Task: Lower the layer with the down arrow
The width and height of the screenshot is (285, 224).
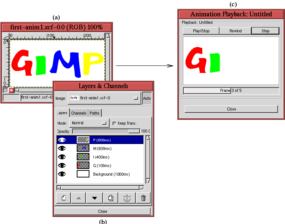Action: [94, 198]
